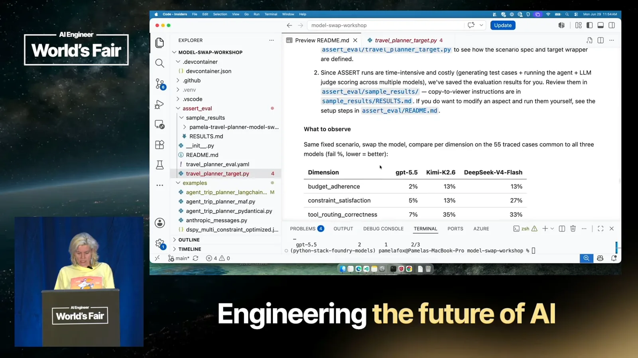Open the Run and Debug view
The height and width of the screenshot is (358, 638).
159,104
